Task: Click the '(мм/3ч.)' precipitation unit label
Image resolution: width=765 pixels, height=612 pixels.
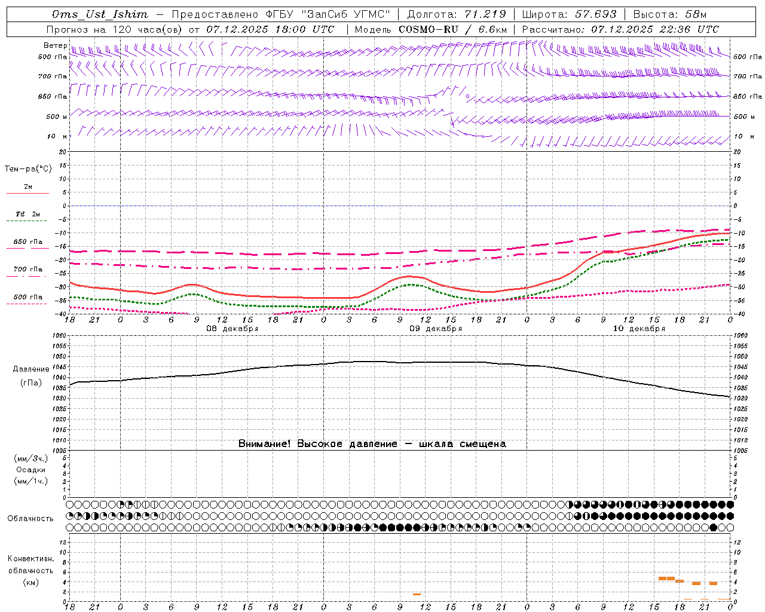Action: [x=31, y=458]
